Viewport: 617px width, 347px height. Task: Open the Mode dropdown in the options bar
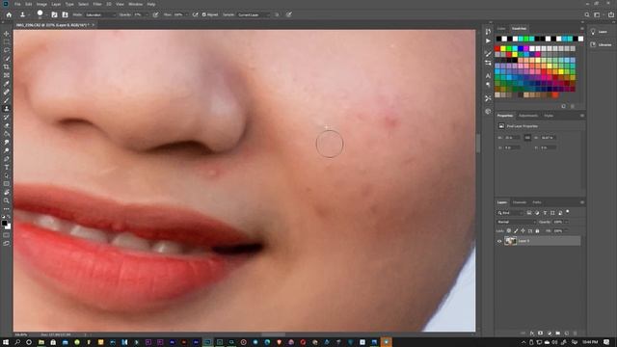click(x=100, y=14)
